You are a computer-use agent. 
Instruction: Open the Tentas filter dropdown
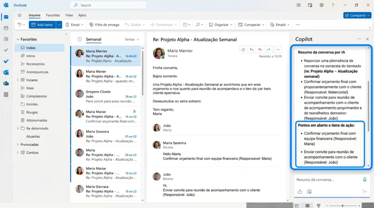tap(132, 39)
